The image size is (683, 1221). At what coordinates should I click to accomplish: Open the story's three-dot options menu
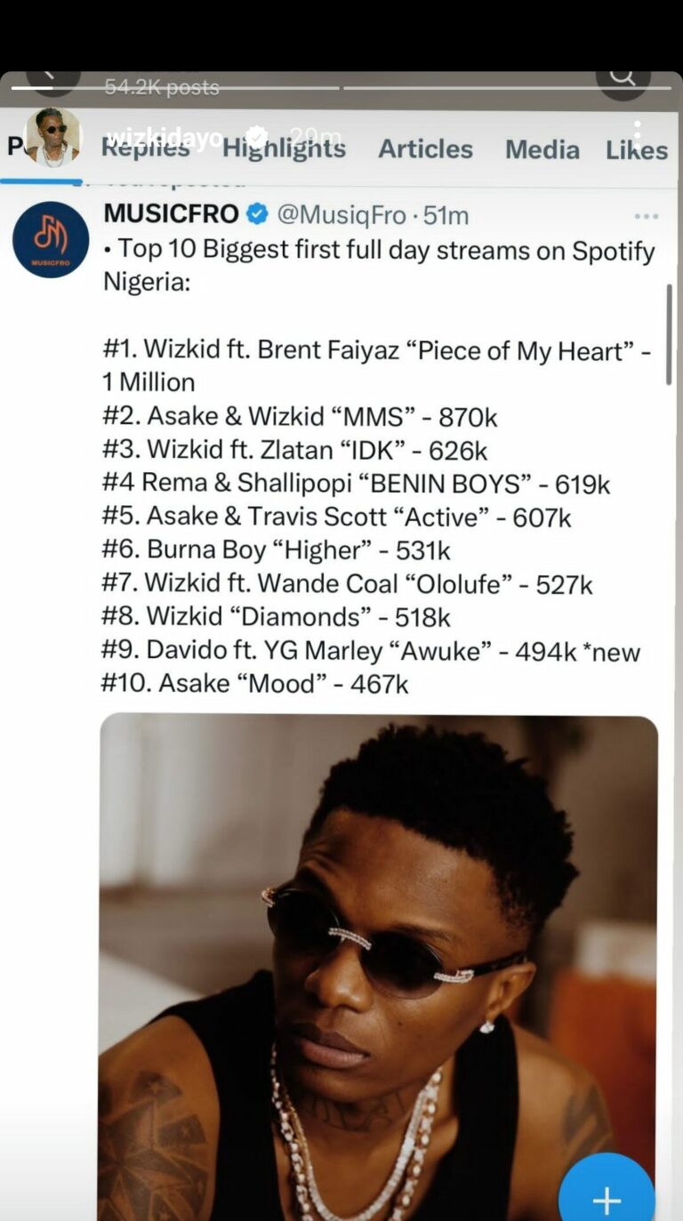[x=637, y=135]
